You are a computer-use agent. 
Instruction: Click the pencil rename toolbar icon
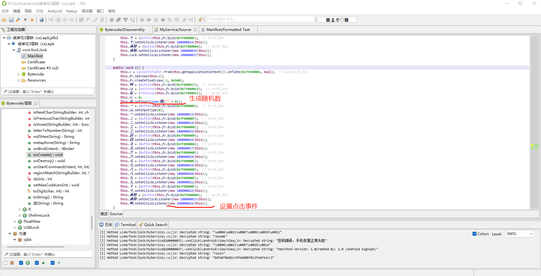95,20
